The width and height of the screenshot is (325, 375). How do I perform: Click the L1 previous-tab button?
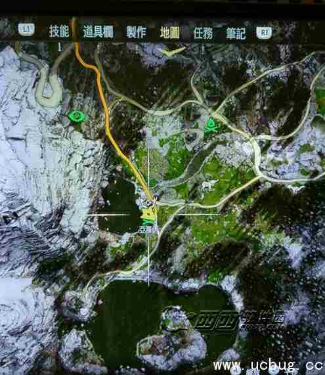26,30
